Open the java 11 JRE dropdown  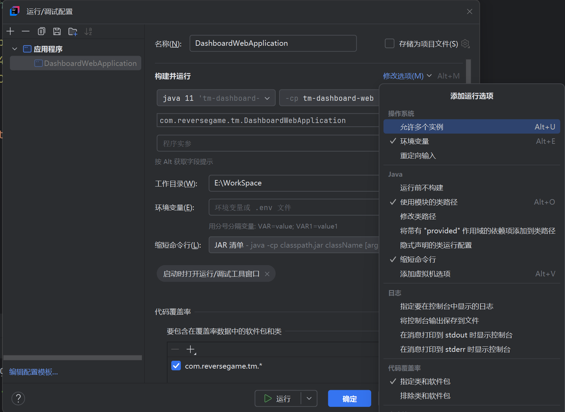[267, 98]
